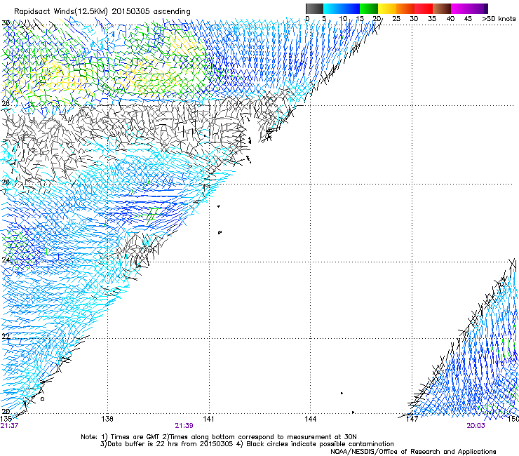The width and height of the screenshot is (519, 456).
Task: Click the note 'Times are GMT' line
Action: tap(218, 437)
